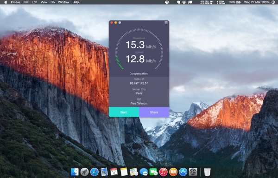Open Launchpad rocket icon in dock

tap(85, 172)
